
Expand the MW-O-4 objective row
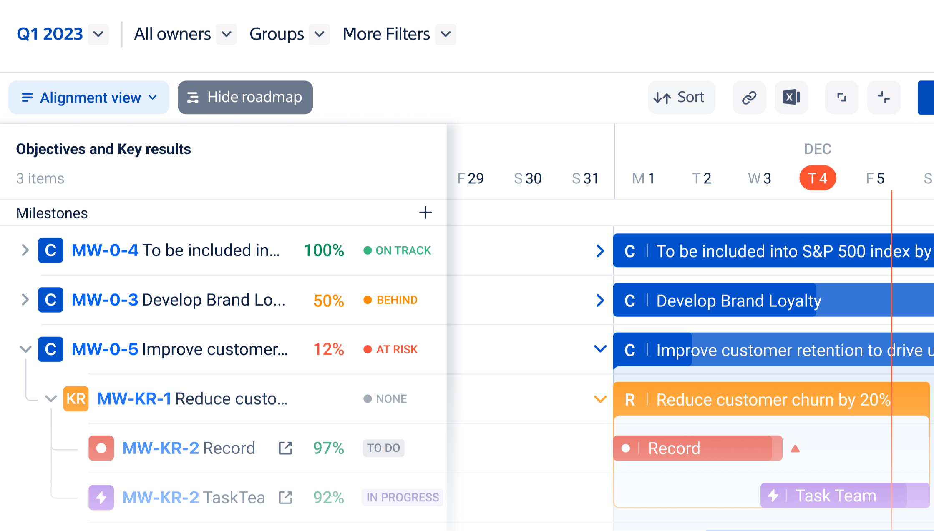25,250
